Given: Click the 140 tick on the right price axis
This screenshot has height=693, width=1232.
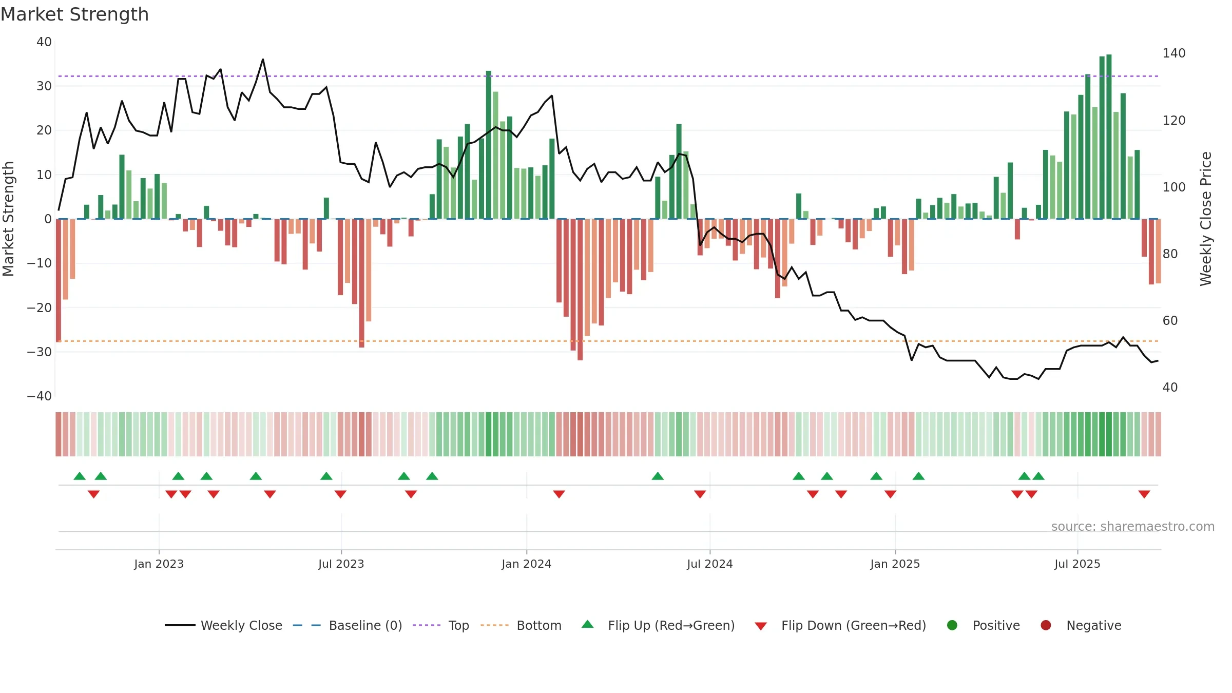Looking at the screenshot, I should pyautogui.click(x=1174, y=53).
